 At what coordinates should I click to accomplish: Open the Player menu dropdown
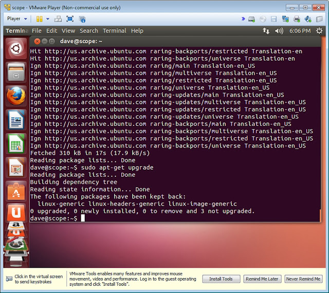17,19
